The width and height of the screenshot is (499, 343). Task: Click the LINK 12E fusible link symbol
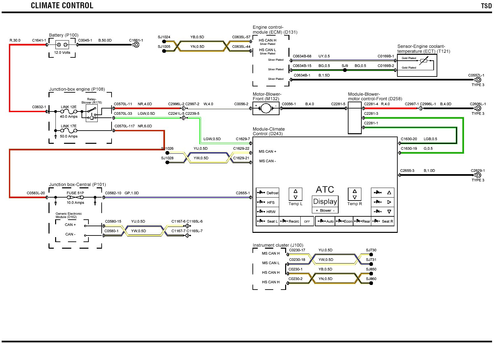pos(69,112)
